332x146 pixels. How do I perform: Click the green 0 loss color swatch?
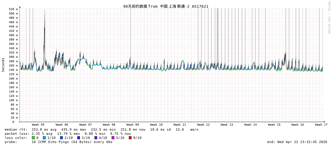33,138
